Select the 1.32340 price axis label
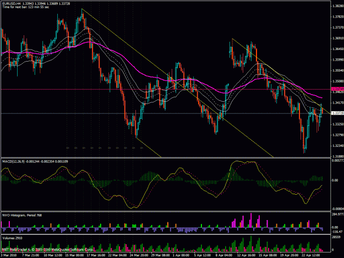The width and height of the screenshot is (344, 258). [338, 146]
